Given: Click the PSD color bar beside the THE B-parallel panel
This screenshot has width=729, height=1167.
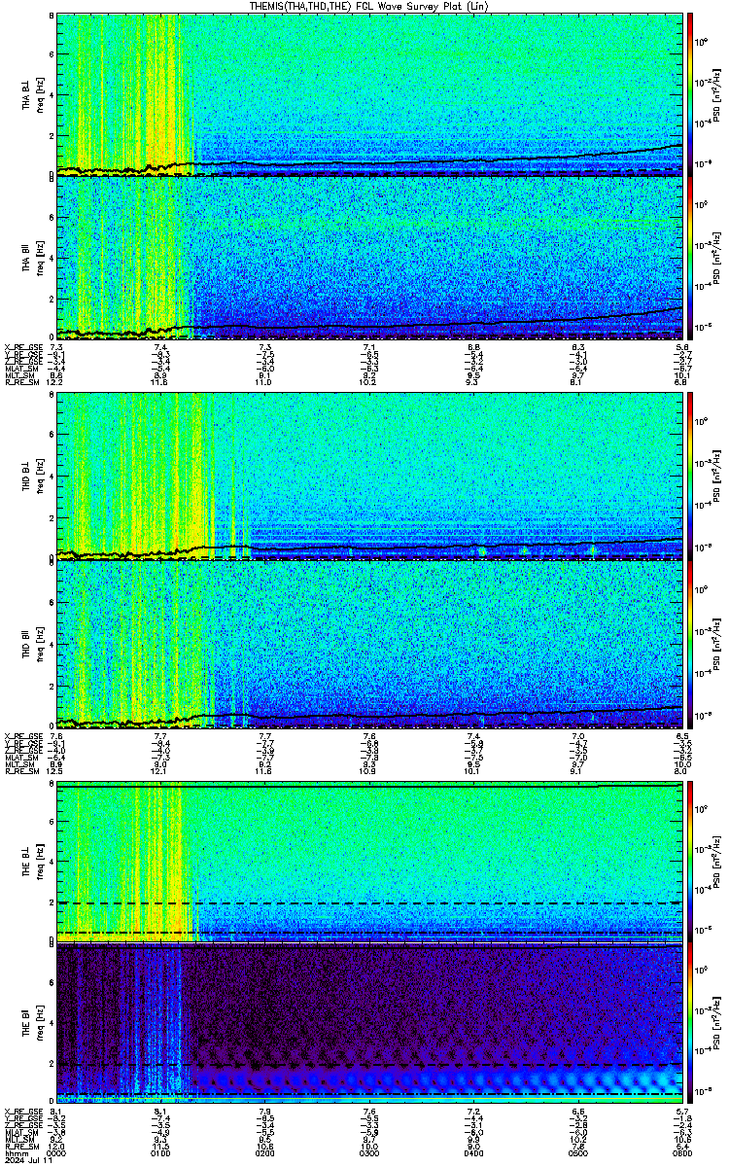Looking at the screenshot, I should [x=690, y=1025].
